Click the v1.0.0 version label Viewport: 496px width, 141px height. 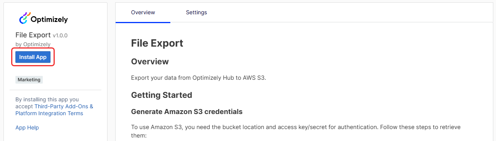(x=60, y=35)
